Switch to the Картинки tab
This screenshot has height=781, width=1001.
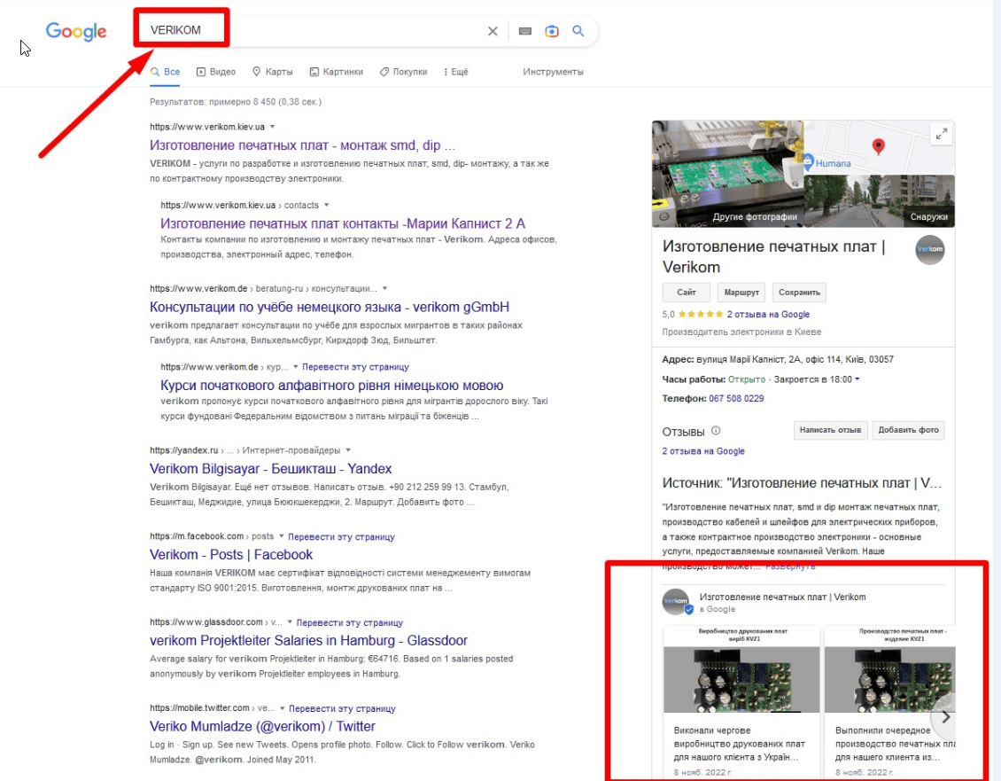(337, 72)
